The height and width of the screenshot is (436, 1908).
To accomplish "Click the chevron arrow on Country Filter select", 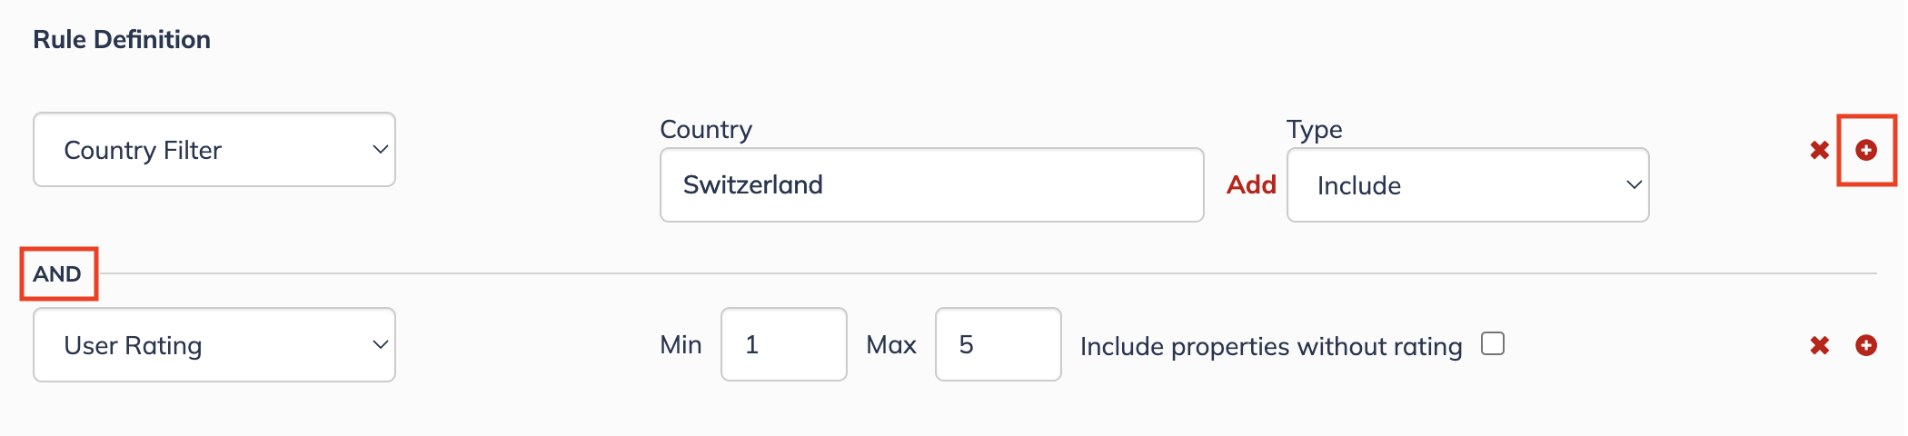I will 381,150.
